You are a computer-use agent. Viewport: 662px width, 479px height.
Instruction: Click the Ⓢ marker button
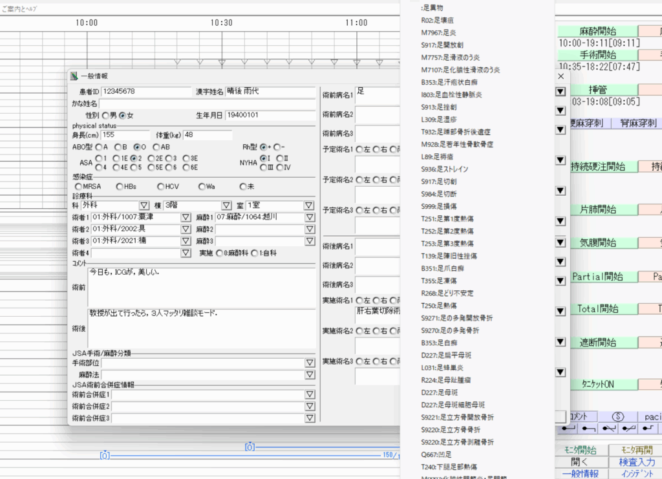(x=617, y=417)
